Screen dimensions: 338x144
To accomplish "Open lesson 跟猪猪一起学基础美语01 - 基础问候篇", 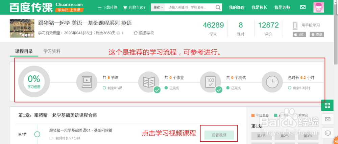I will [81, 131].
